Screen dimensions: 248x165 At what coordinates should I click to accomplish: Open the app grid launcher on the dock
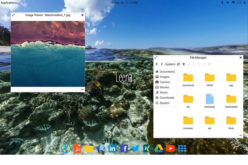pyautogui.click(x=182, y=148)
